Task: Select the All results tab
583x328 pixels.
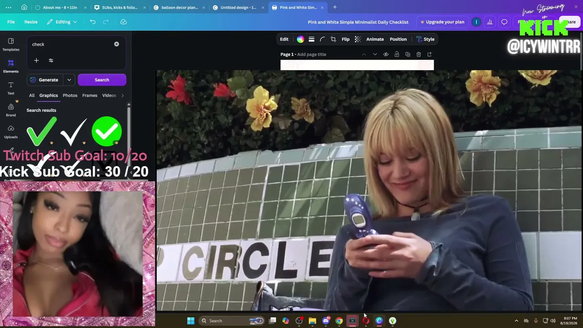Action: coord(32,95)
